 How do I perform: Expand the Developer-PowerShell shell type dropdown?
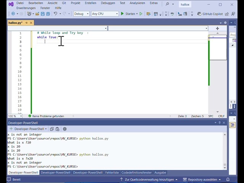(46, 129)
